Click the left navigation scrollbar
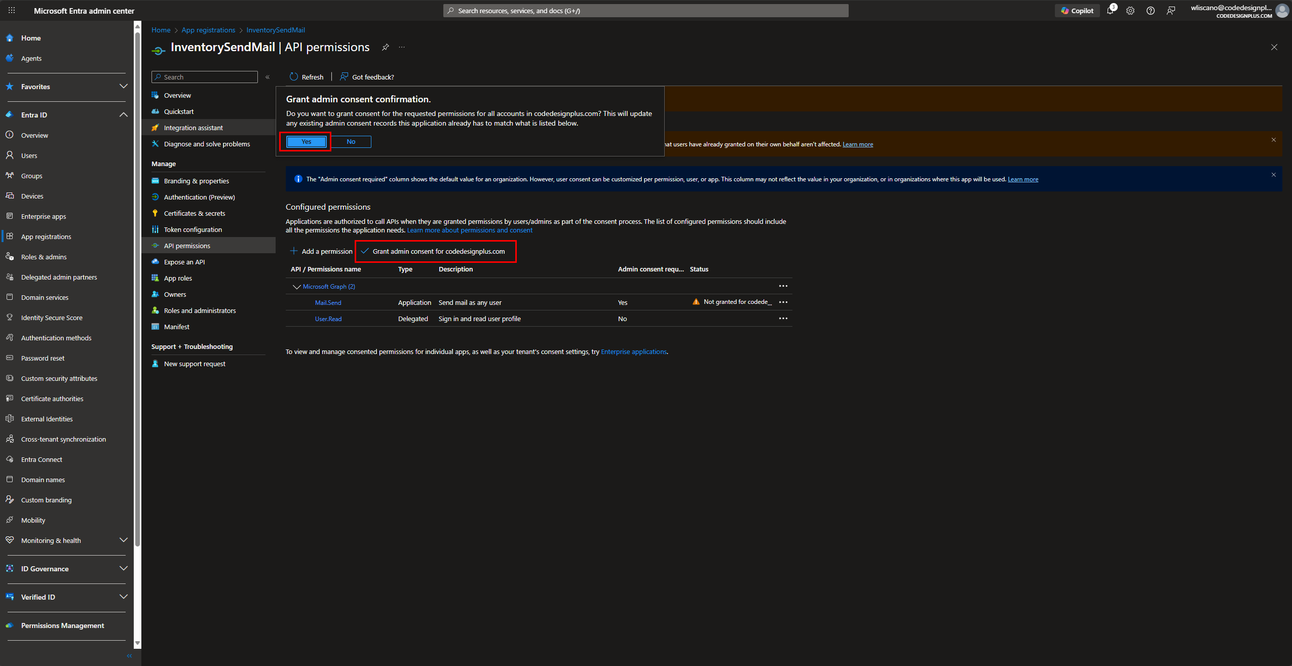This screenshot has width=1292, height=666. pyautogui.click(x=137, y=289)
